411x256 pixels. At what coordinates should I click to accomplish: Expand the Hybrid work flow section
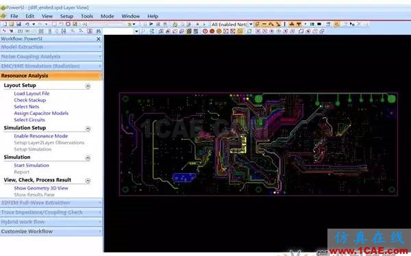[51, 222]
